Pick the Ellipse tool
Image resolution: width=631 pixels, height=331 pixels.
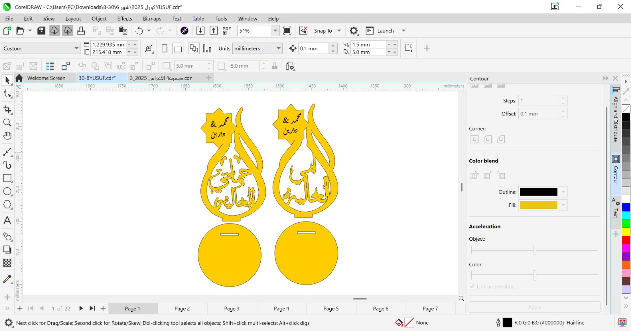point(7,192)
